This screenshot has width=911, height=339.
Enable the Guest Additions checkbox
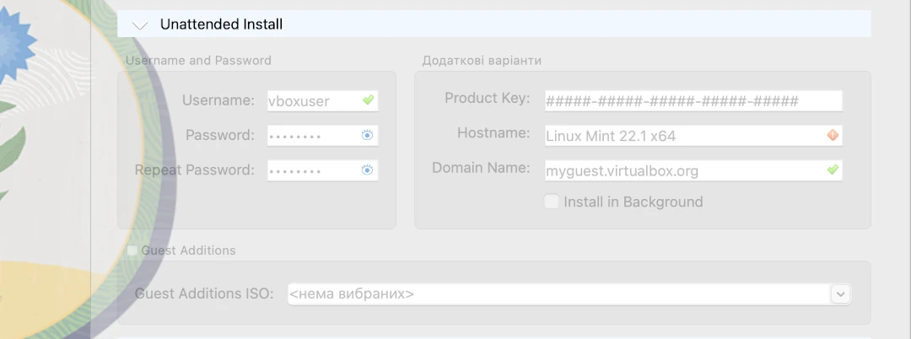(132, 250)
